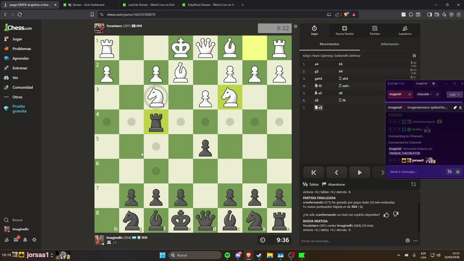Go back one move in move list
This screenshot has width=464, height=261.
336,173
